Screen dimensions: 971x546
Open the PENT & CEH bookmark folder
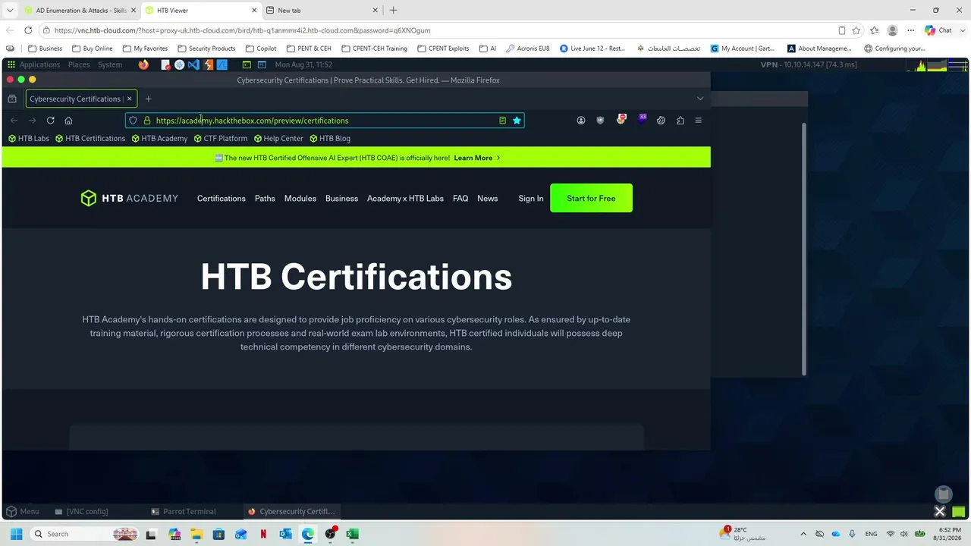(309, 49)
